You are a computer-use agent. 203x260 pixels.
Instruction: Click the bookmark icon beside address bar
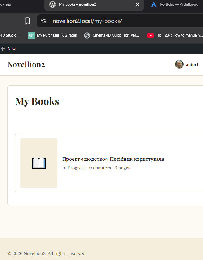pyautogui.click(x=27, y=21)
